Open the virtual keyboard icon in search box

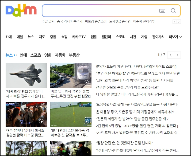point(162,11)
